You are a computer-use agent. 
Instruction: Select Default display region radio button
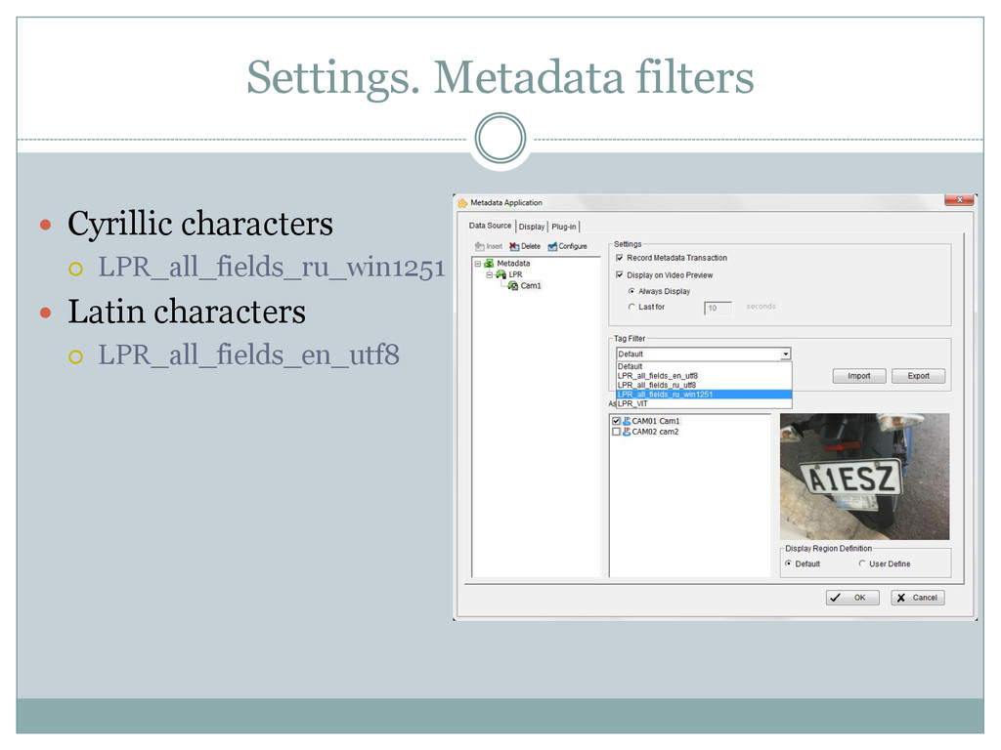[x=789, y=563]
